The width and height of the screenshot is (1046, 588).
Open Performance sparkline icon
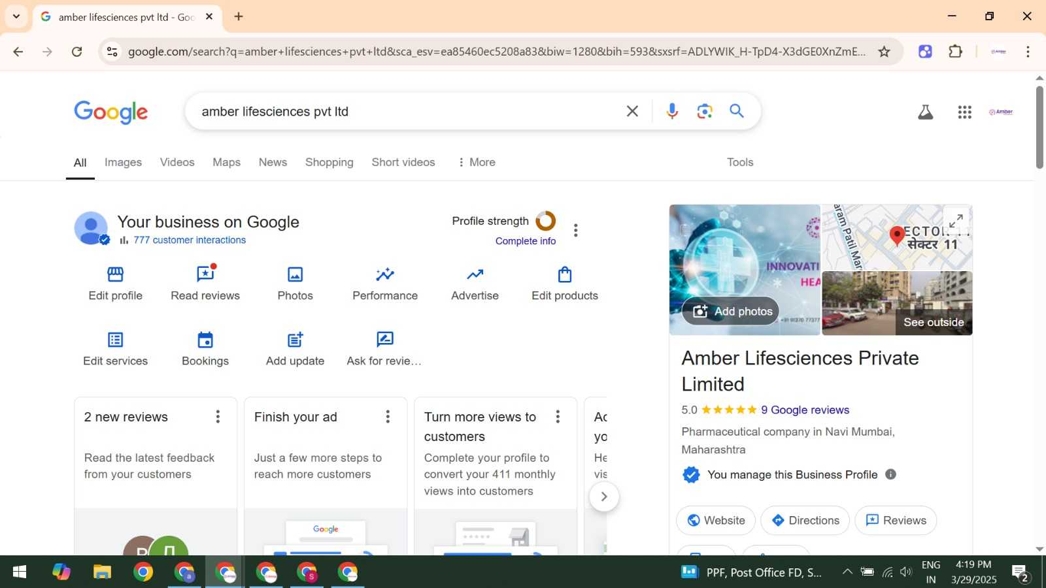coord(385,274)
